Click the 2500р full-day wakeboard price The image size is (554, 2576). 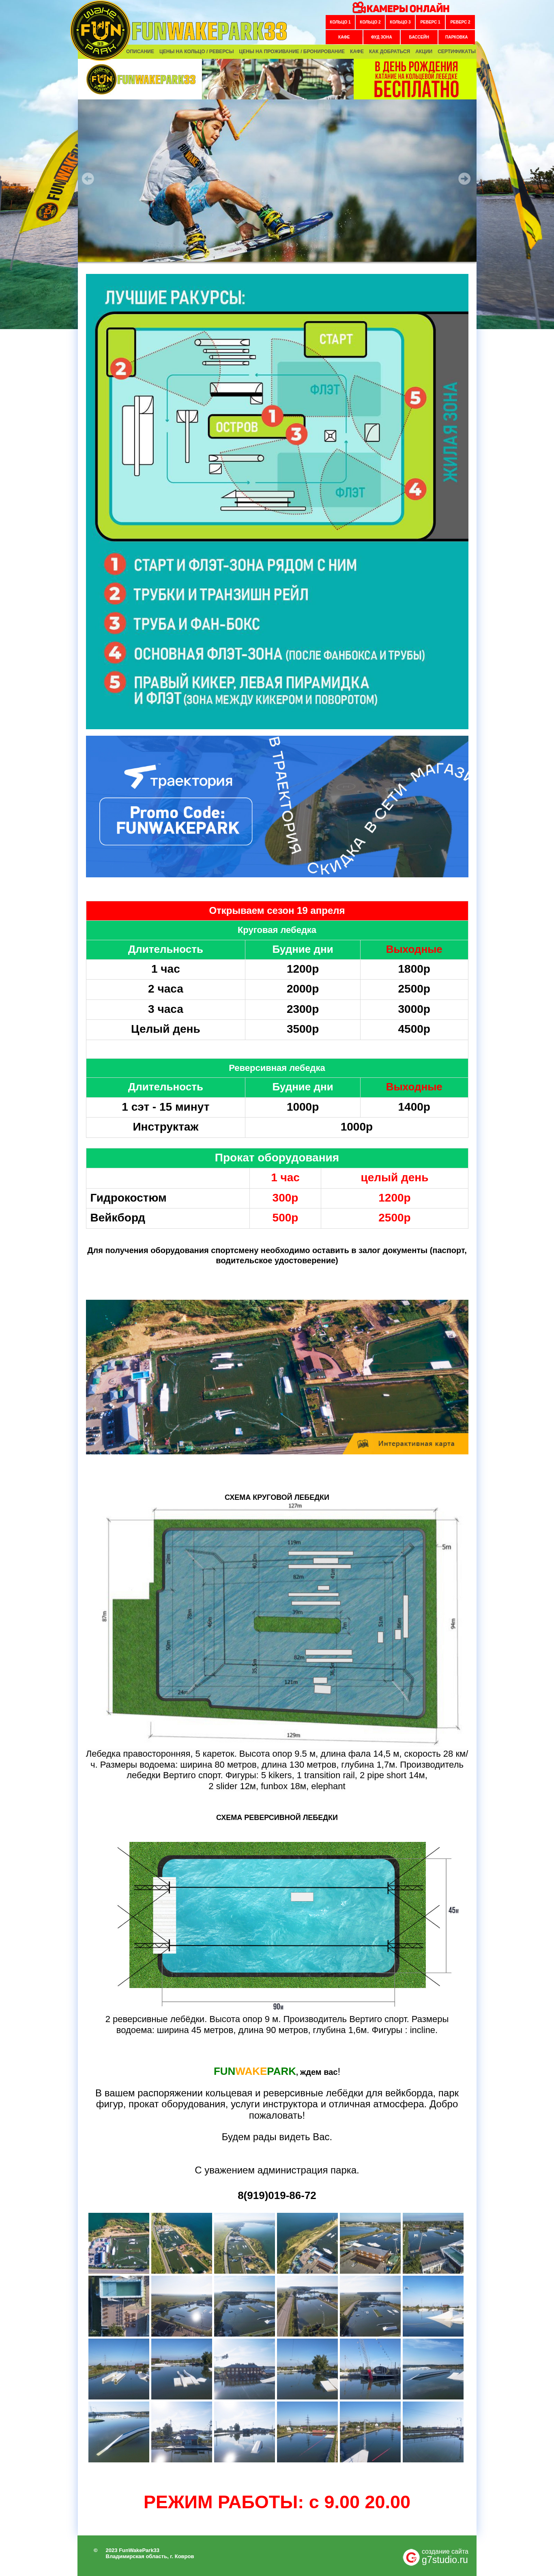point(394,1218)
